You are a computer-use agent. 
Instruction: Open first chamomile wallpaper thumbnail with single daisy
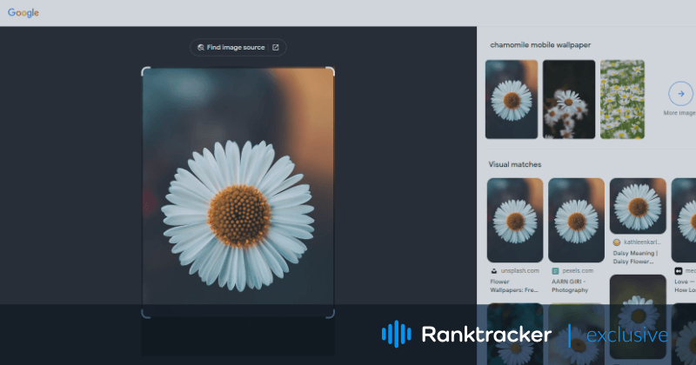pos(512,99)
